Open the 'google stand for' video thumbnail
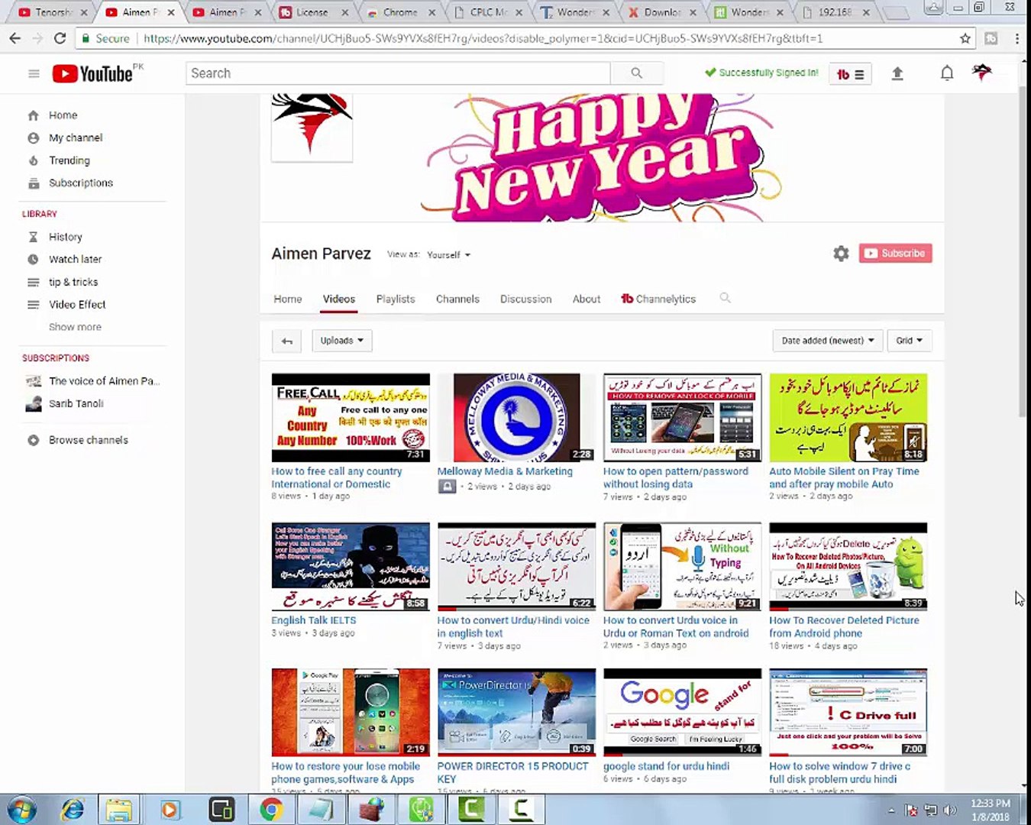This screenshot has width=1031, height=825. pos(683,713)
